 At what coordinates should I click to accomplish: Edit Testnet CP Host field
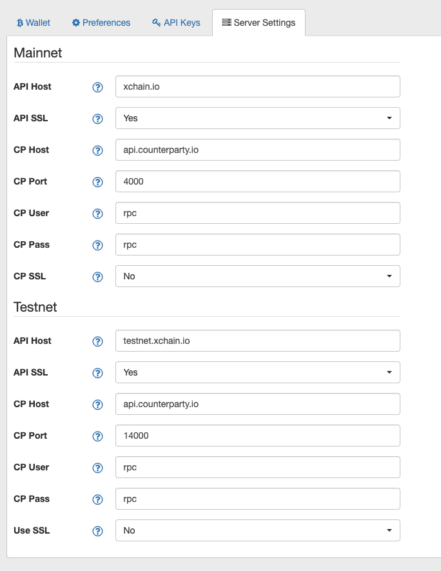point(258,404)
